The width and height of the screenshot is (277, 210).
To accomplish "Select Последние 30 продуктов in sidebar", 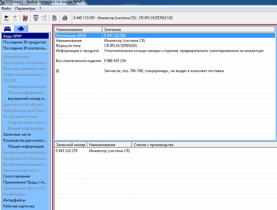I will 25,42.
